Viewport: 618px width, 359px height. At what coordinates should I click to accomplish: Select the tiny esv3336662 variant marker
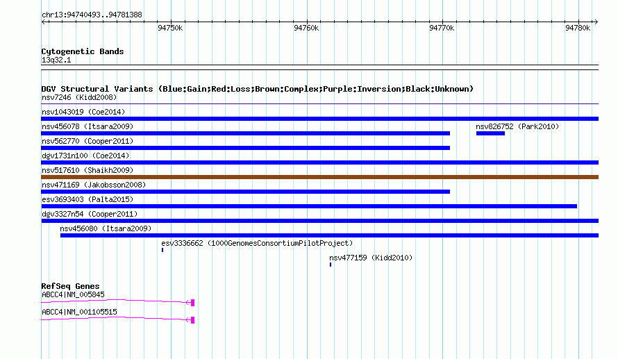[162, 250]
